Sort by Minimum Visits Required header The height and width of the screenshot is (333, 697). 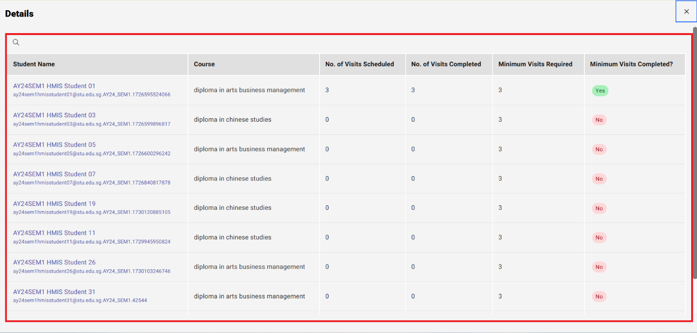(x=535, y=64)
